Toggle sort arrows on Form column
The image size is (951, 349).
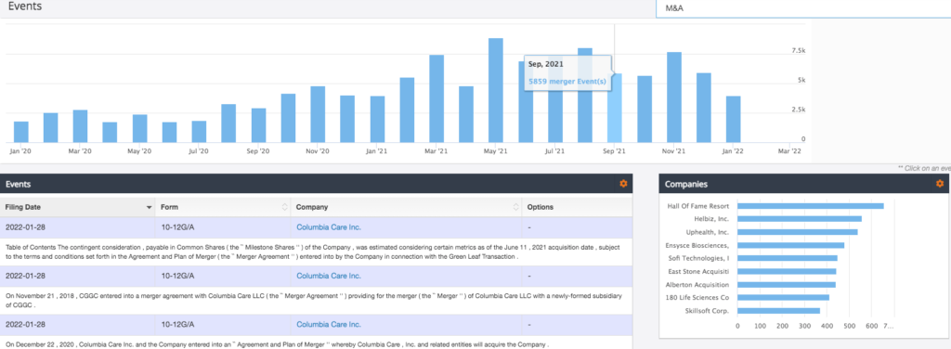pos(285,207)
